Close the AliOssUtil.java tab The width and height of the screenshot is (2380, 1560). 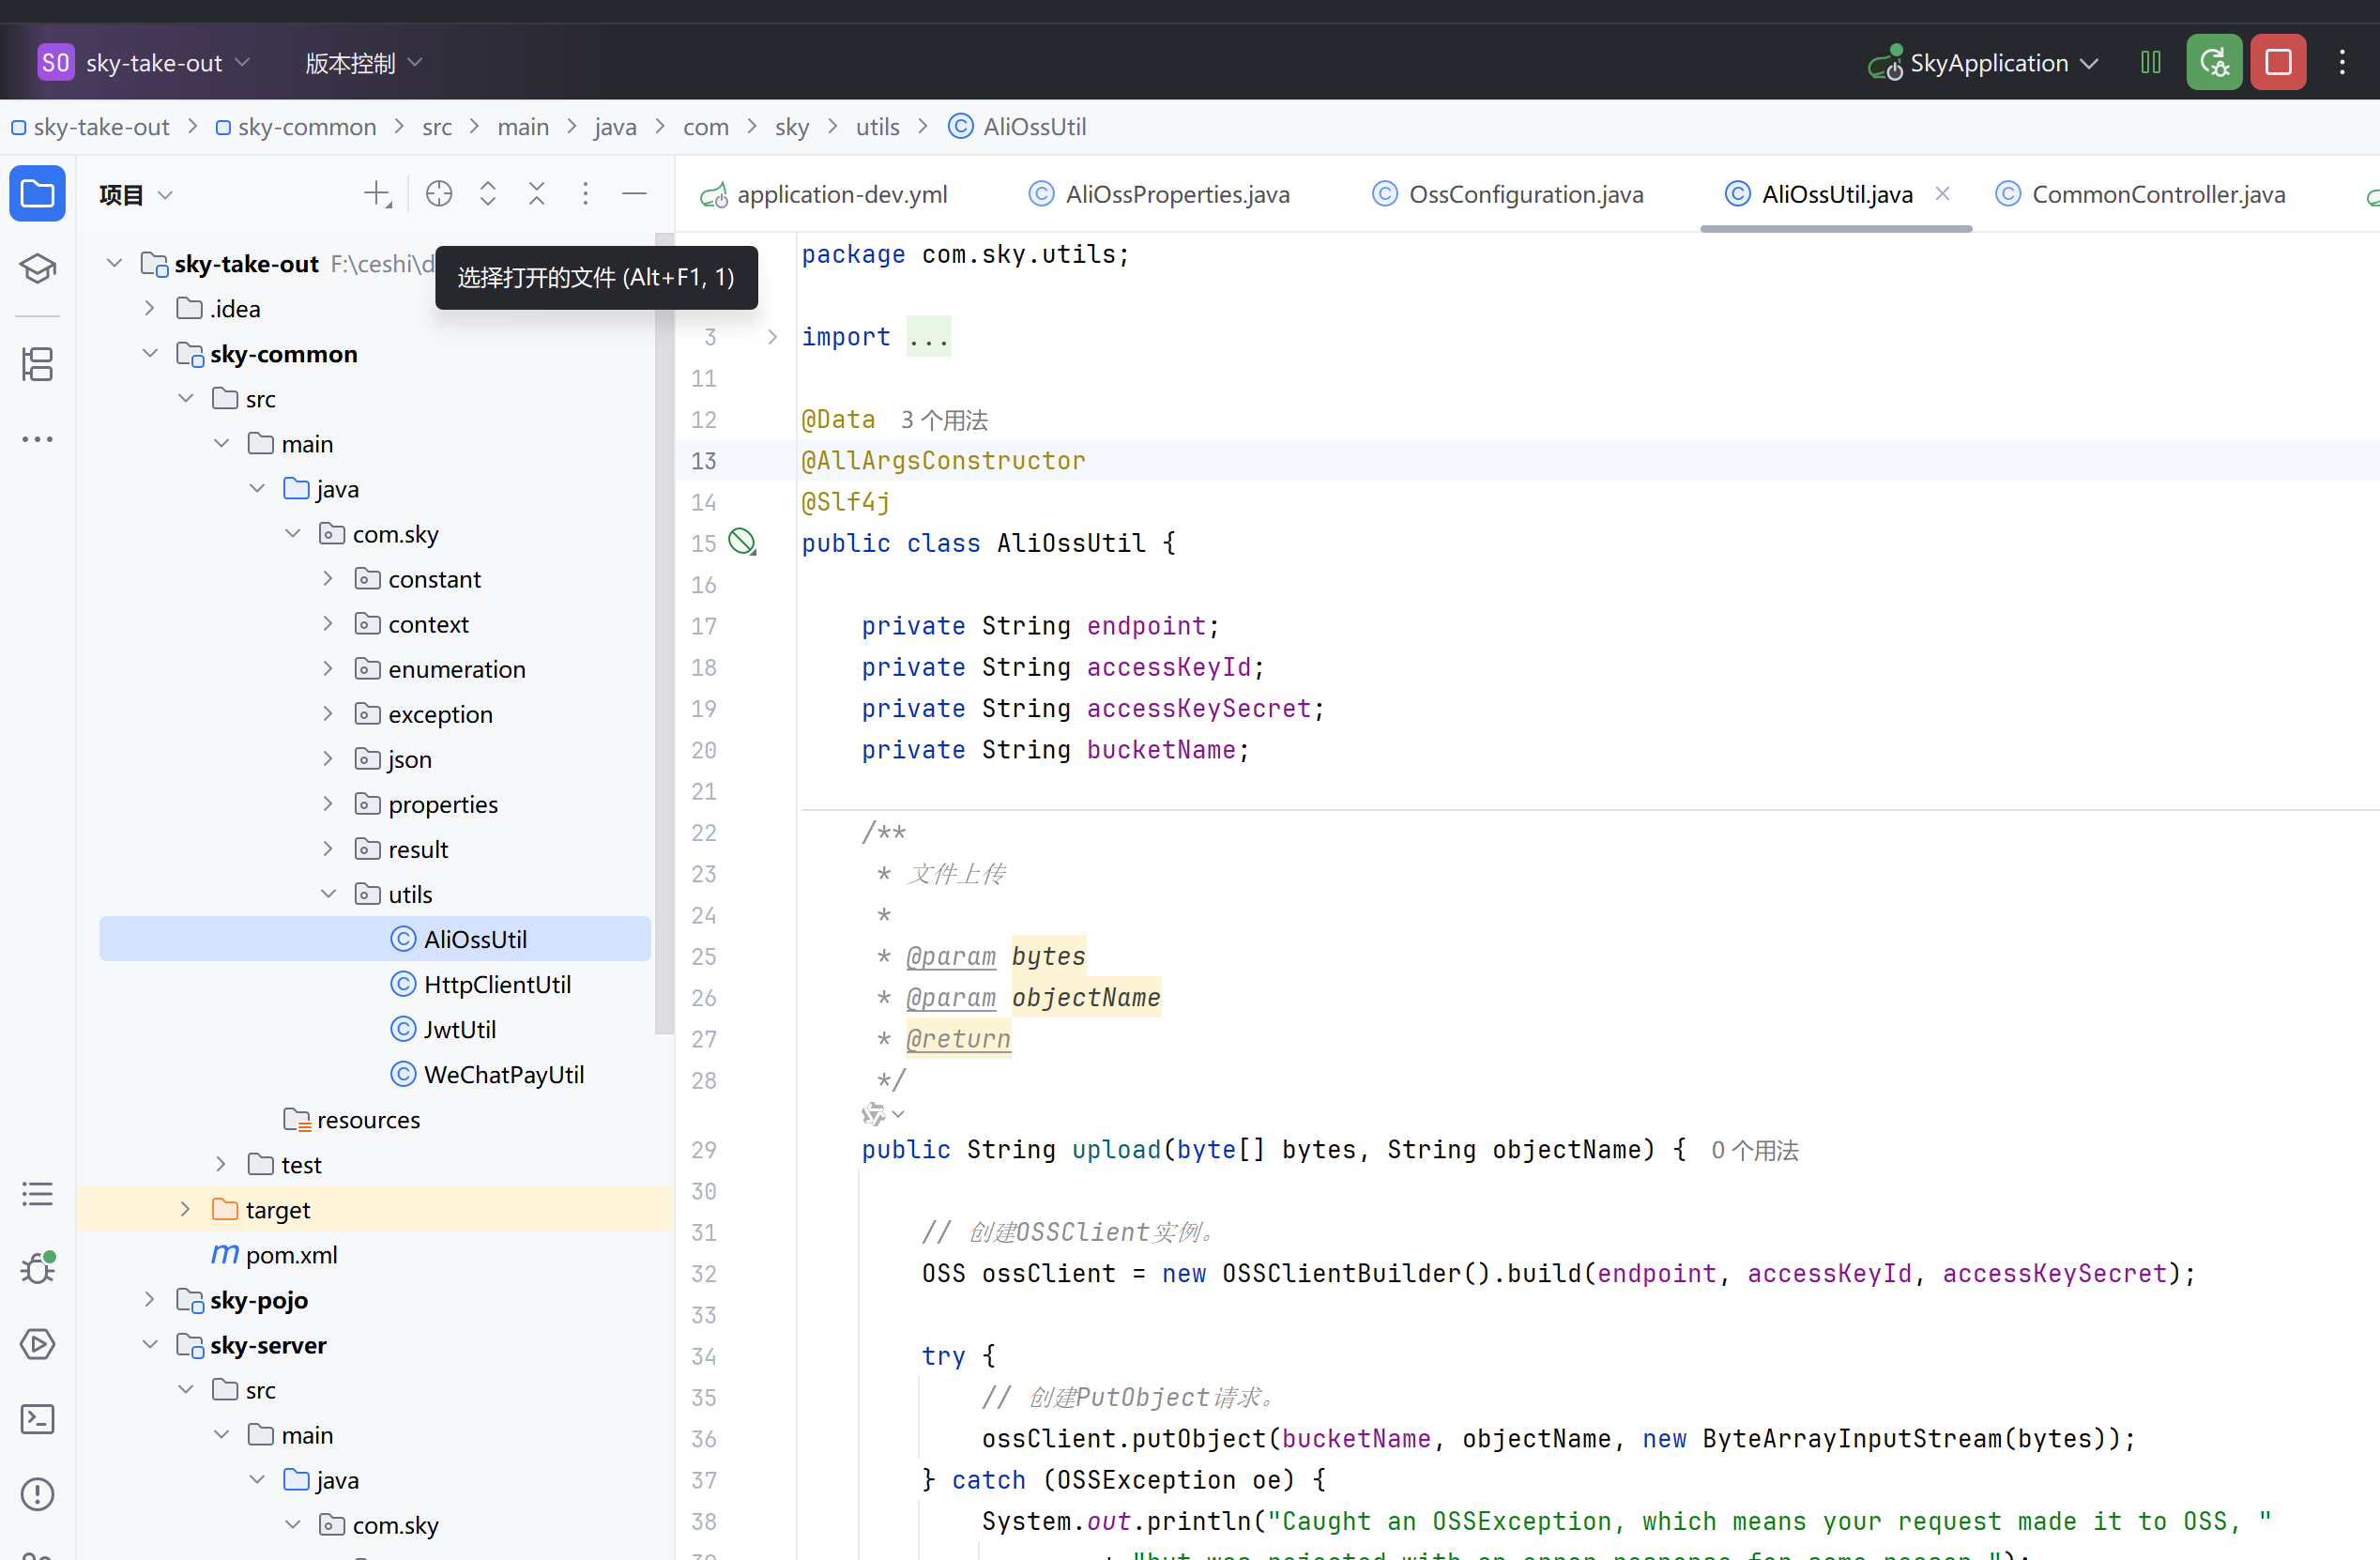(1943, 194)
